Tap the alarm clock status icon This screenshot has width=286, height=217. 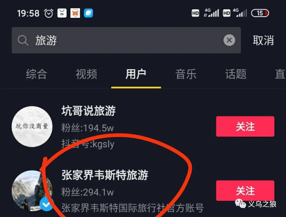click(x=49, y=13)
